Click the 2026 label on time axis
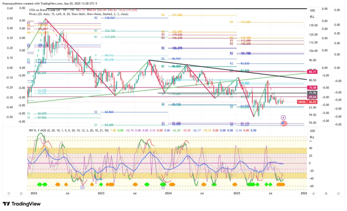The image size is (347, 211). click(x=304, y=193)
